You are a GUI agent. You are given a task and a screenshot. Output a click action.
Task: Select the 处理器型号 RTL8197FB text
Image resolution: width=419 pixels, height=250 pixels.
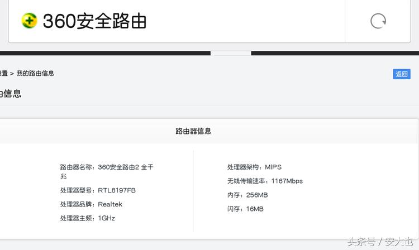coord(98,190)
